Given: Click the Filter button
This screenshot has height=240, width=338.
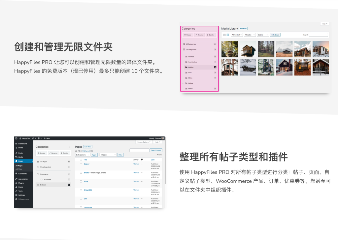Looking at the screenshot, I should coord(120,155).
